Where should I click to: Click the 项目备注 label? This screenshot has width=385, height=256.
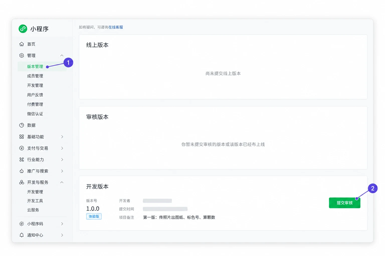(x=127, y=217)
